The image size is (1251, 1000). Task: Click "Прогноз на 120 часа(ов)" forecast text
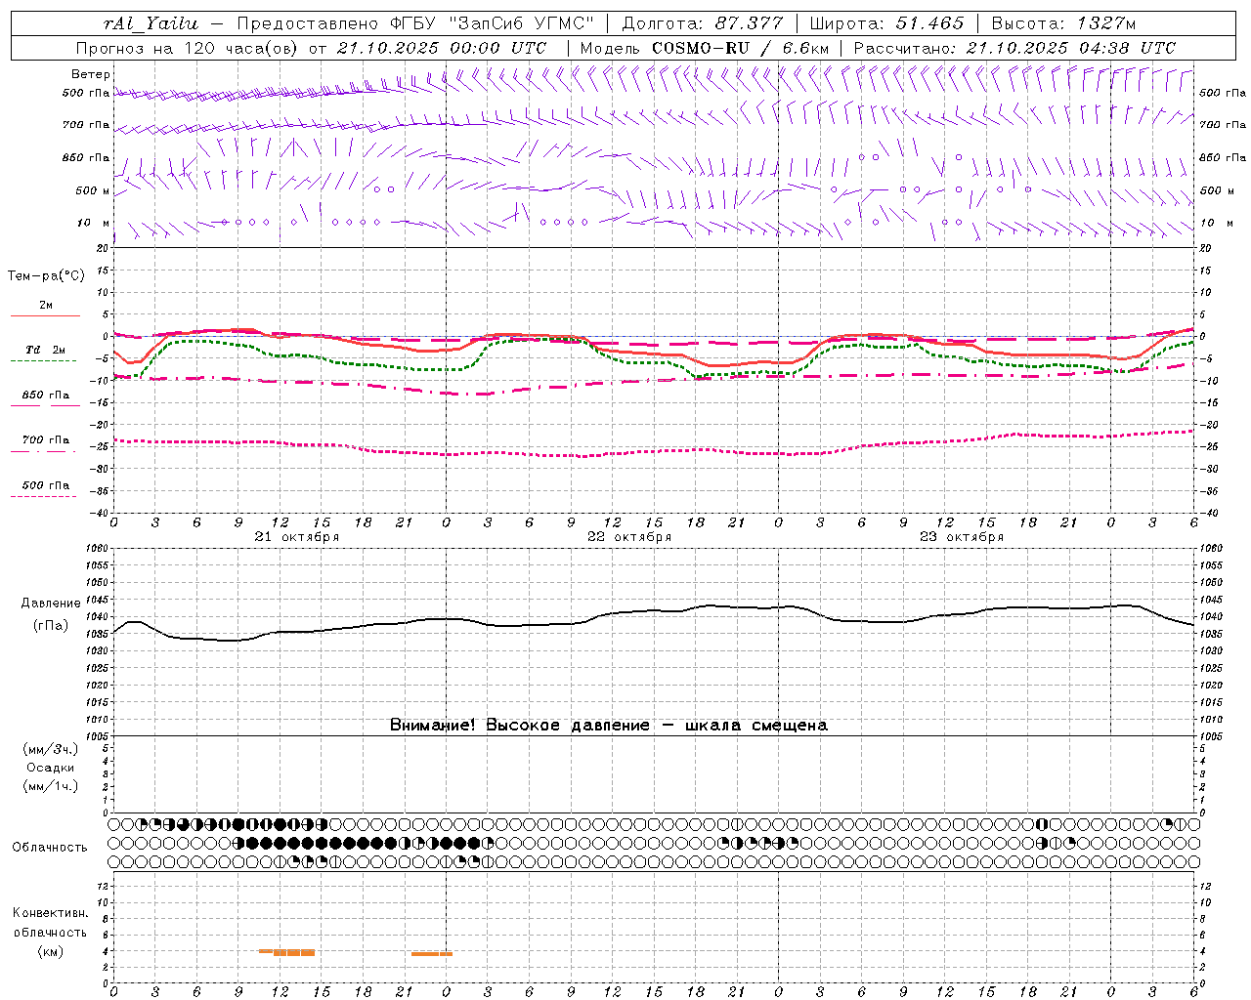(x=187, y=48)
